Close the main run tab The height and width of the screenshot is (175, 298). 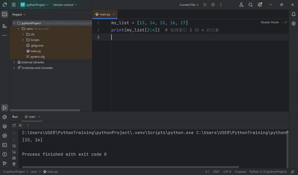39,117
